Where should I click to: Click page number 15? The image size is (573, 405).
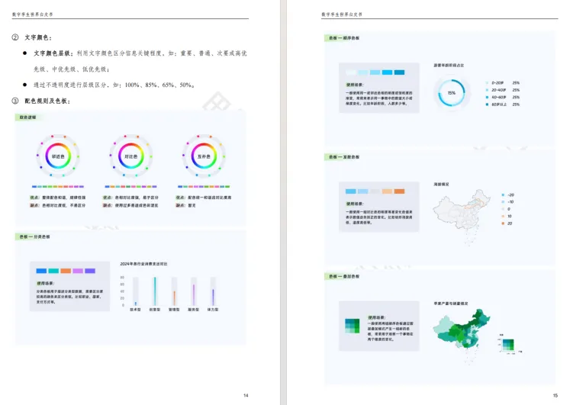point(555,396)
